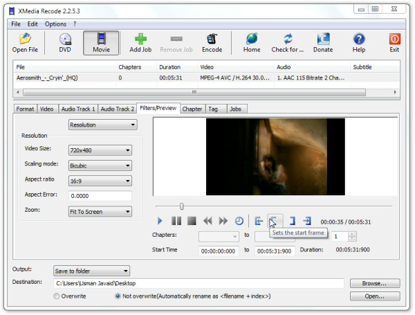
Task: Open the ? help menu
Action: (x=75, y=24)
